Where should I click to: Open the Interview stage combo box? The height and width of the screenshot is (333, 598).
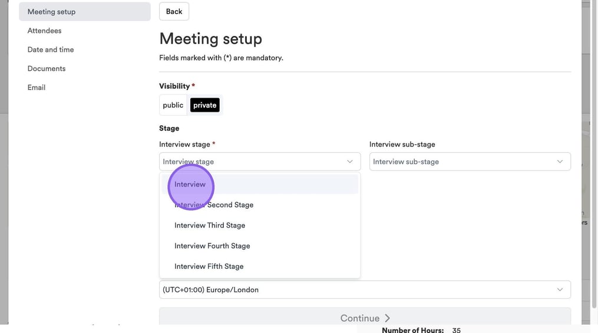[x=253, y=162]
